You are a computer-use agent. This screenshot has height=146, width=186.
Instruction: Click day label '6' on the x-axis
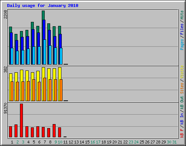(39, 142)
